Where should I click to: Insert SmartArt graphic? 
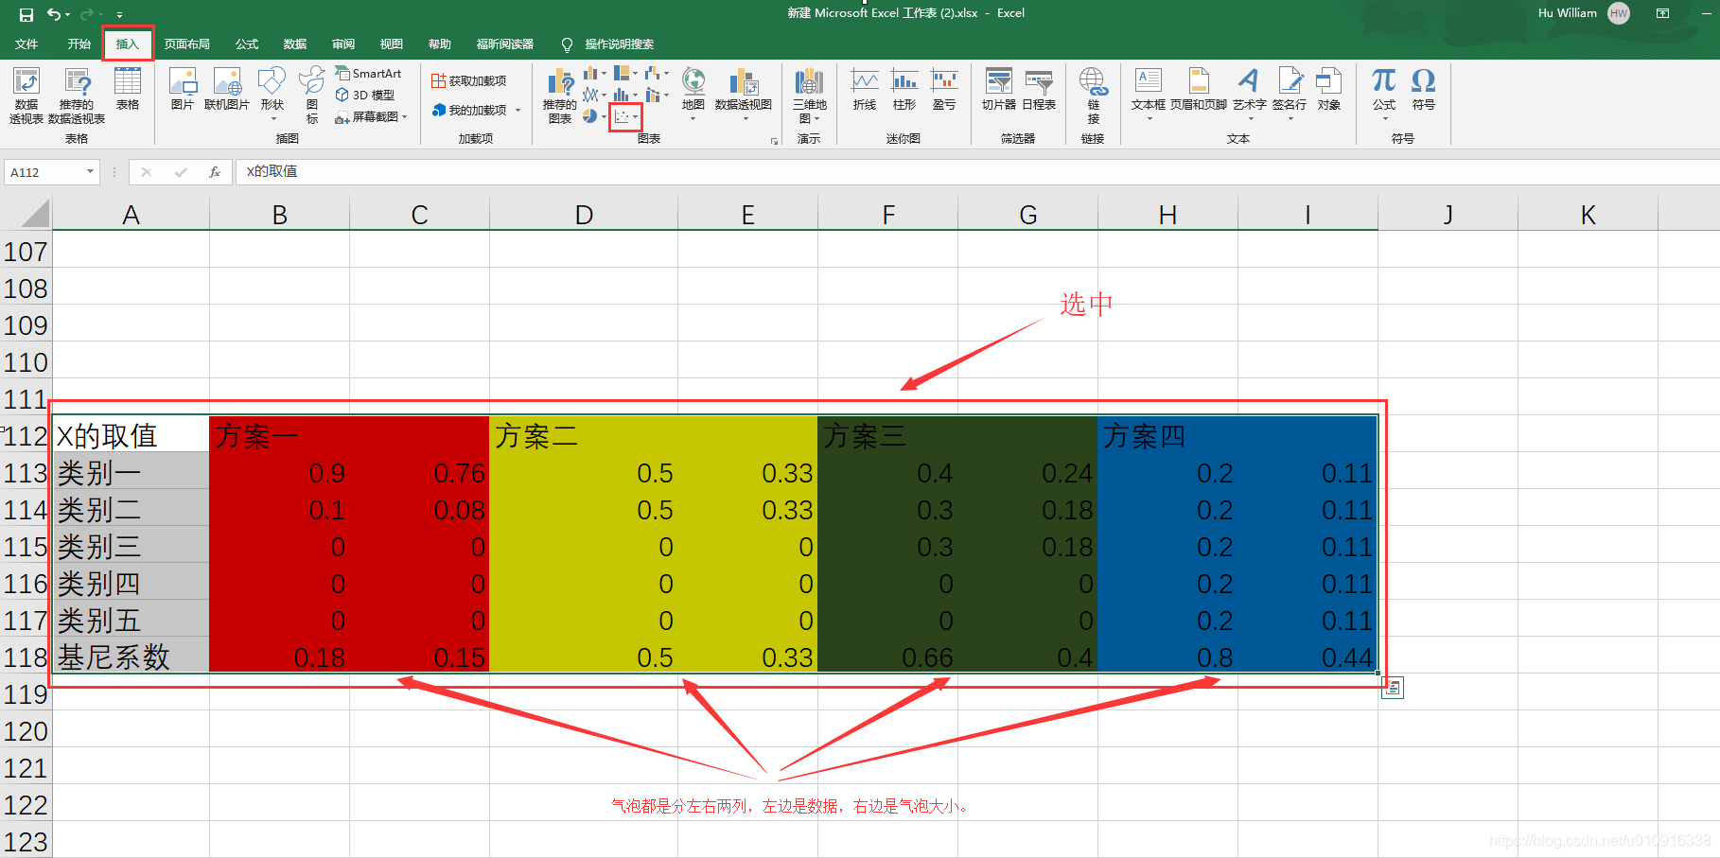(x=369, y=73)
